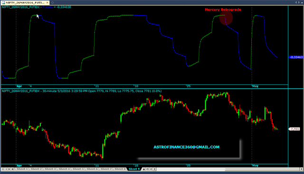The image size is (304, 174).
Task: Switch to Sheet 5 tab
Action: click(78, 169)
